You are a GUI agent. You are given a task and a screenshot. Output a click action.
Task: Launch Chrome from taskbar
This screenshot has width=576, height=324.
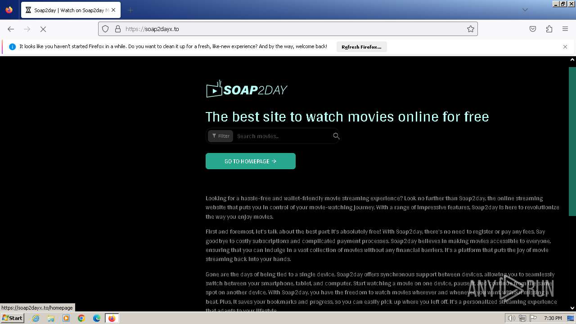[x=81, y=318]
